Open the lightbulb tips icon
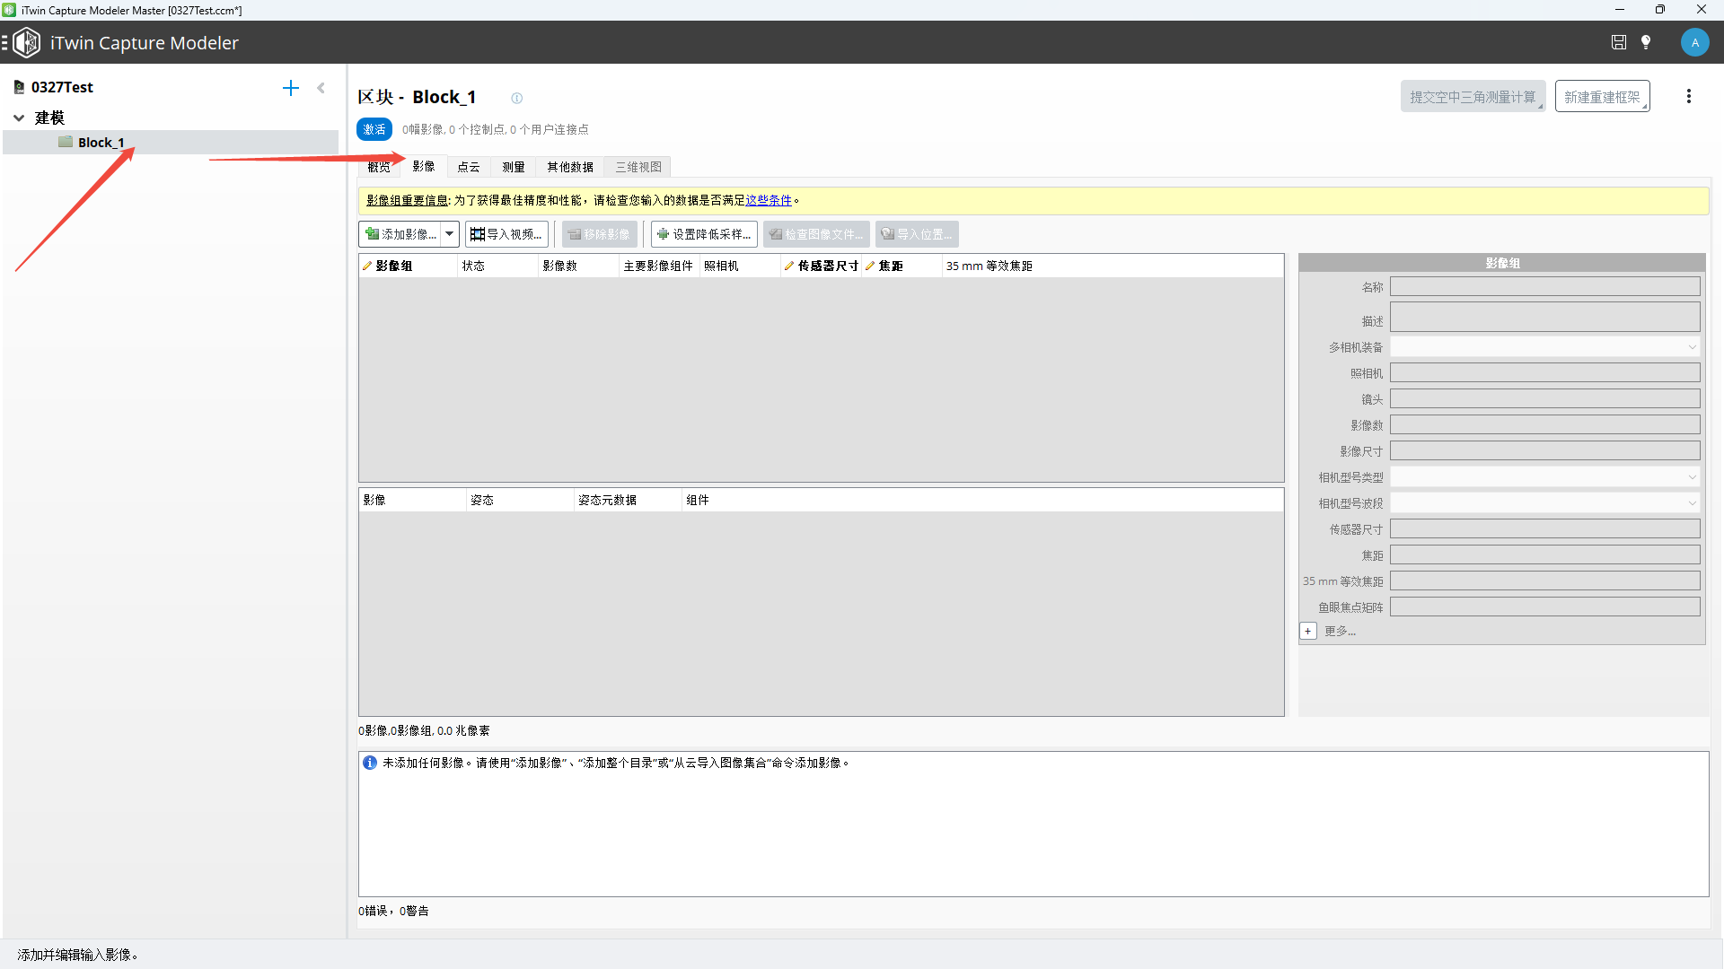1724x969 pixels. click(1646, 42)
